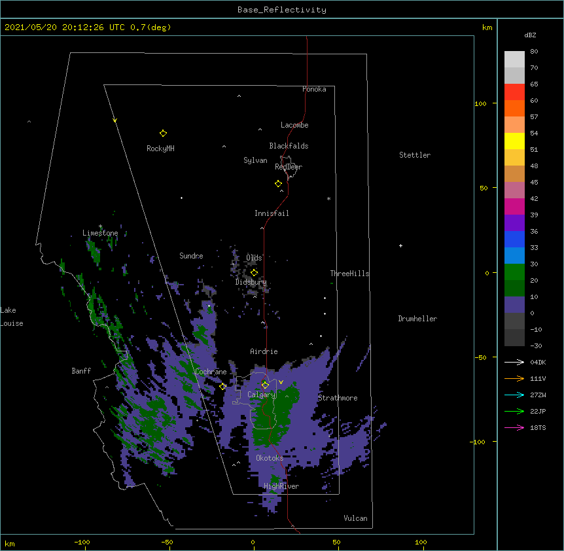Choose the green 22JP arrow legend icon
This screenshot has height=551, width=564.
[x=514, y=411]
